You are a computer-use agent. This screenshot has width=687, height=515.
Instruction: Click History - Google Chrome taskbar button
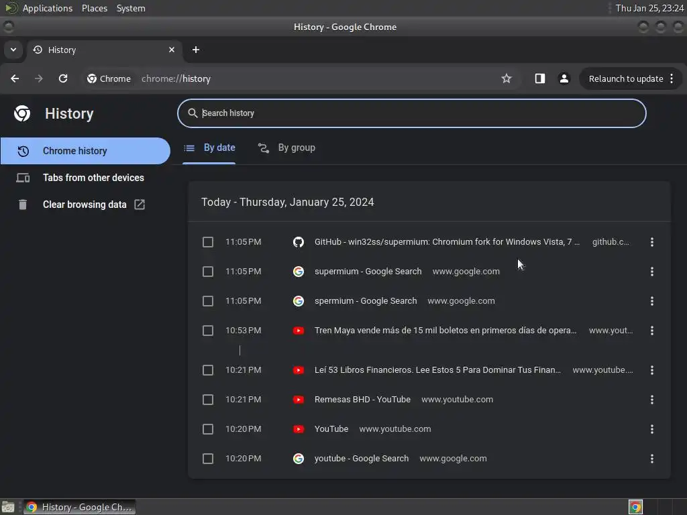tap(79, 507)
